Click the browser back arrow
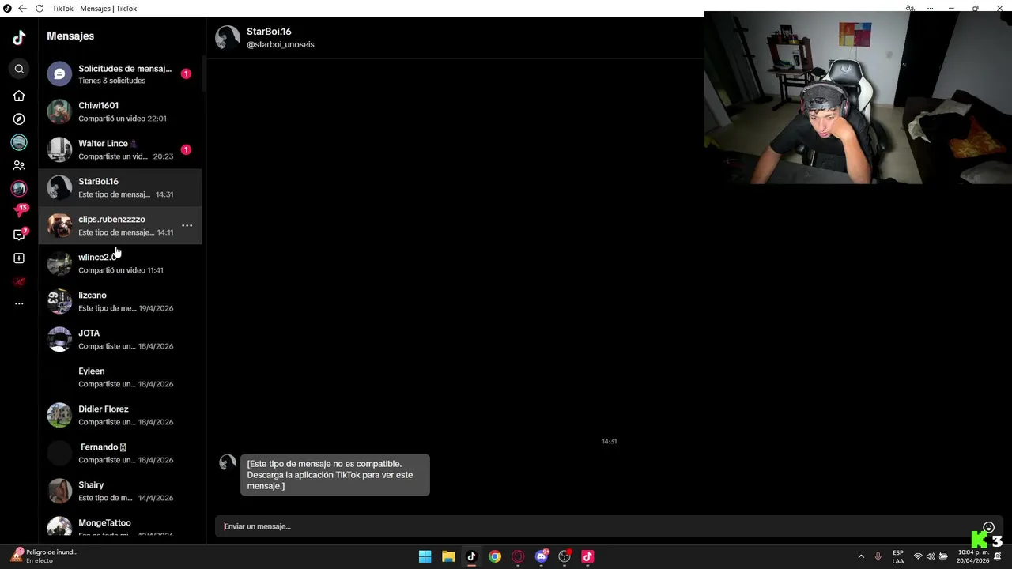Image resolution: width=1012 pixels, height=569 pixels. pyautogui.click(x=22, y=9)
